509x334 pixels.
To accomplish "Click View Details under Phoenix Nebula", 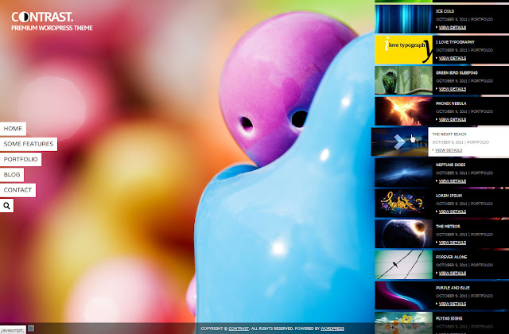I will click(x=453, y=119).
